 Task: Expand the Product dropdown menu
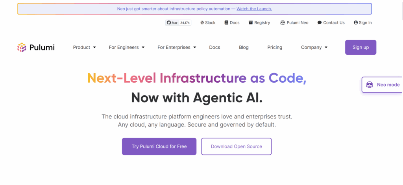pyautogui.click(x=84, y=47)
